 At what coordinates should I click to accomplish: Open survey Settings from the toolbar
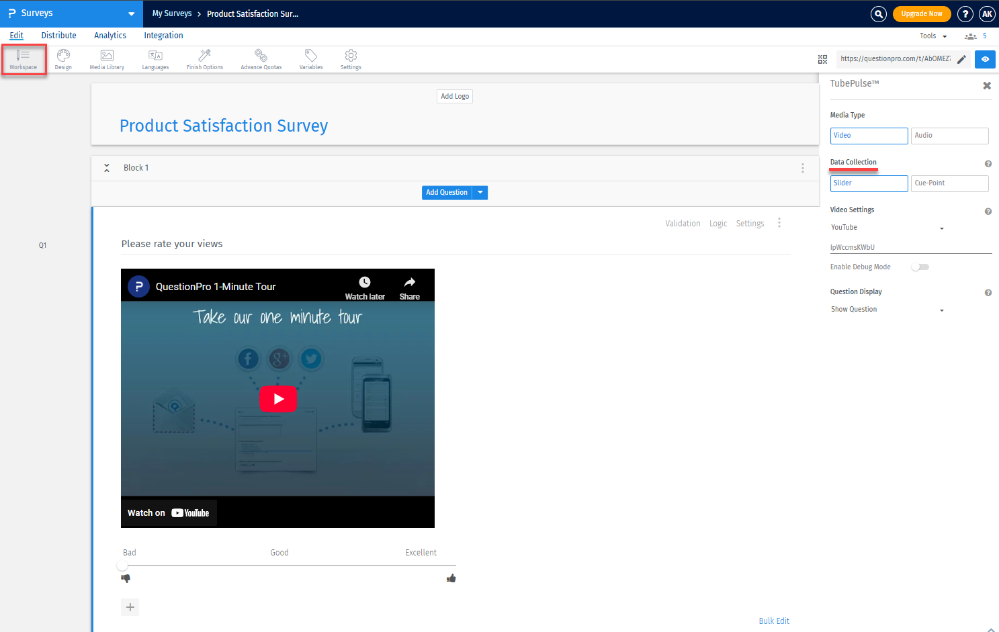pyautogui.click(x=350, y=59)
